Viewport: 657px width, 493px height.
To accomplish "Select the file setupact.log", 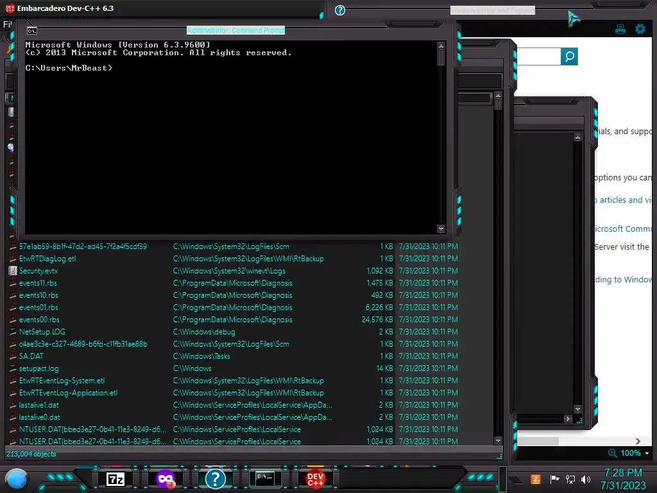I will tap(38, 368).
